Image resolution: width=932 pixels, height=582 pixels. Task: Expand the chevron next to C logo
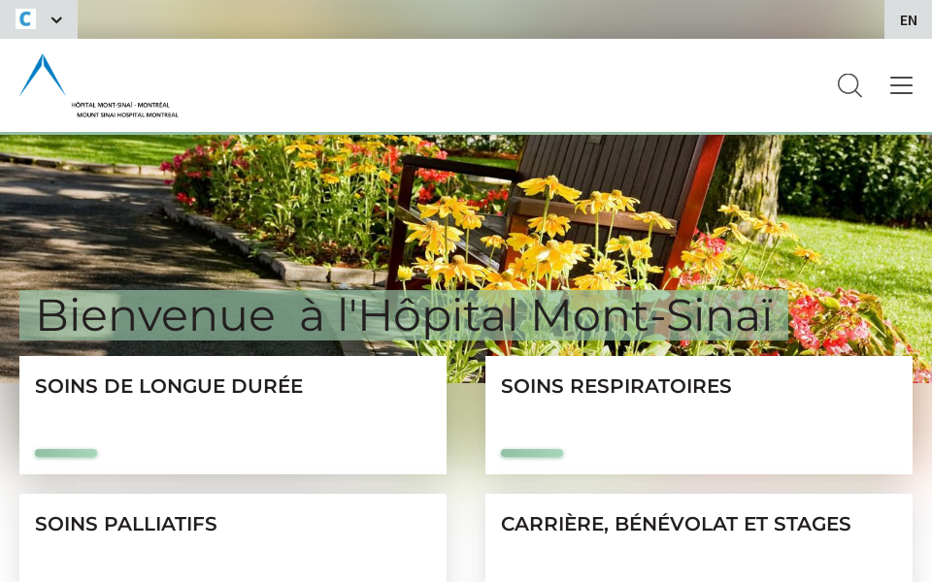click(x=56, y=19)
